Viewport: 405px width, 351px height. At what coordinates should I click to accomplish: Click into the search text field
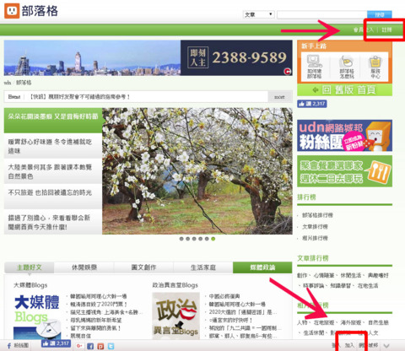click(322, 14)
